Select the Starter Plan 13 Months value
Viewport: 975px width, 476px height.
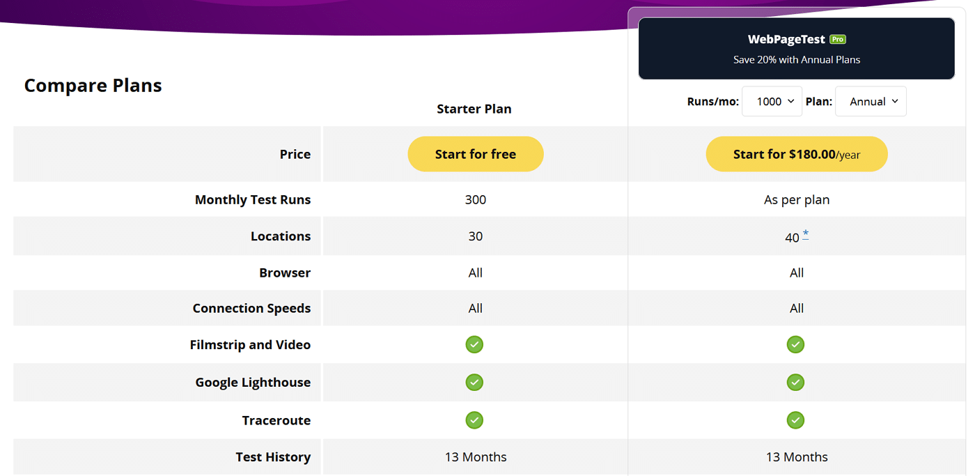(476, 457)
